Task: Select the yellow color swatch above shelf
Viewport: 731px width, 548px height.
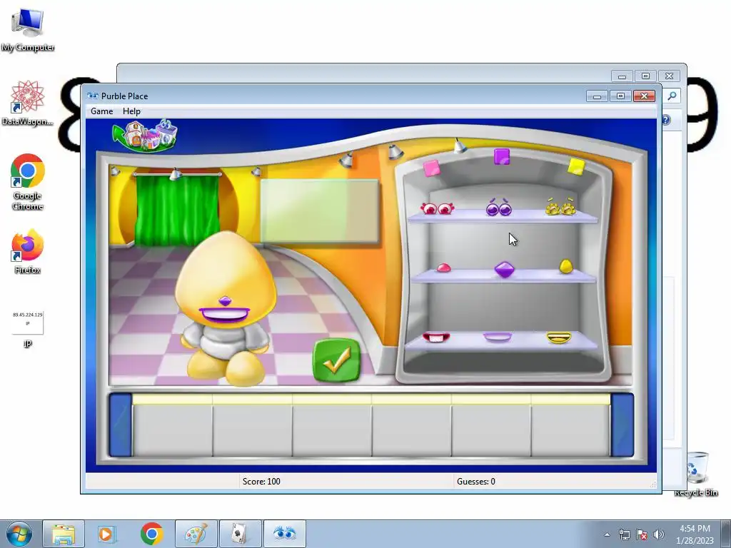Action: tap(576, 167)
